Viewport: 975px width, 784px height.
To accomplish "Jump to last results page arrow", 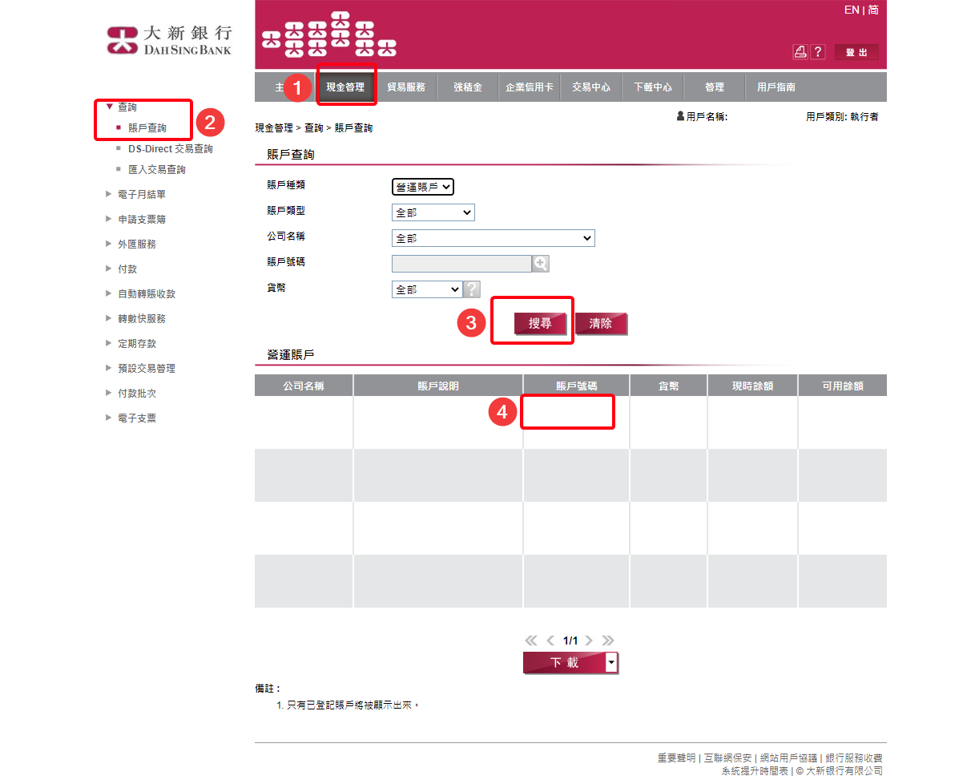I will pos(608,641).
